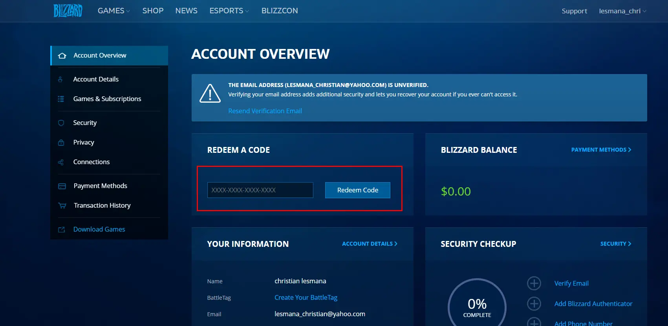Screen dimensions: 668x326
Task: Click the plus icon beside Verify Email
Action: point(534,283)
